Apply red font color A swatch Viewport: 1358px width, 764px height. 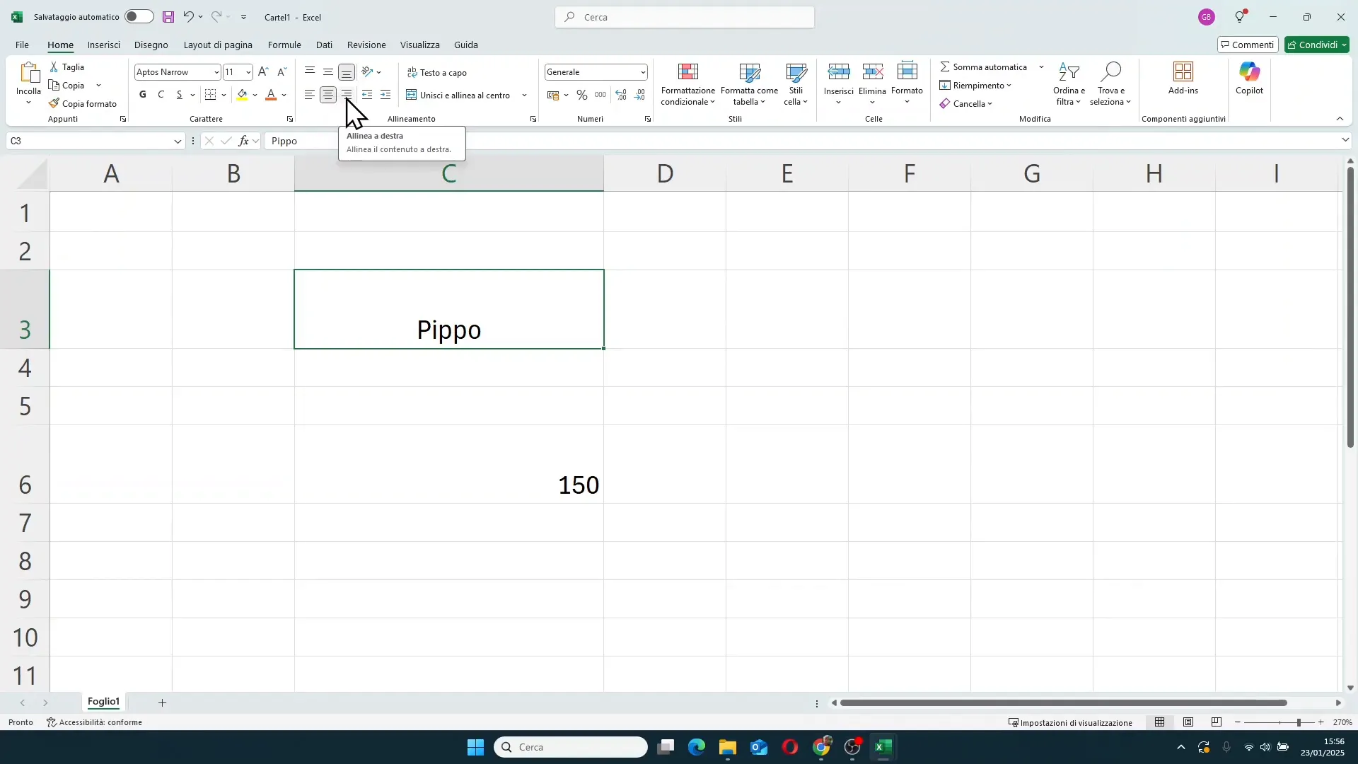[271, 95]
